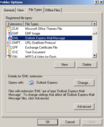Click the Outlook Express icon next to Opens with

click(31, 83)
